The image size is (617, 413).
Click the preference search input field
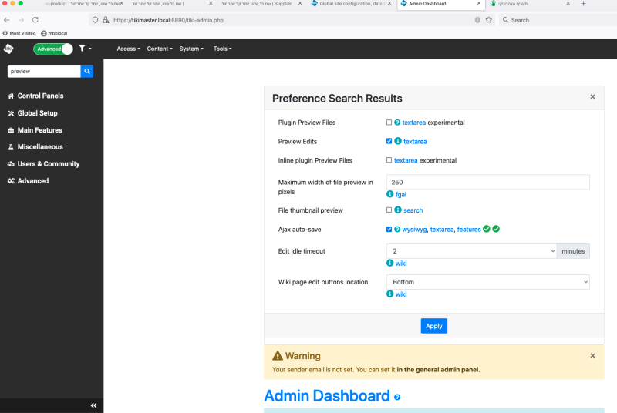(44, 72)
